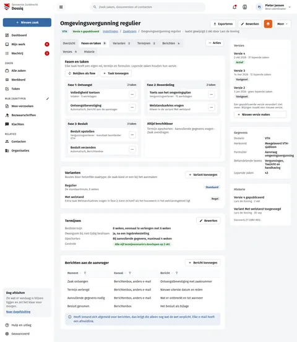297x342 pixels.
Task: Open the Acties menu
Action: [215, 43]
